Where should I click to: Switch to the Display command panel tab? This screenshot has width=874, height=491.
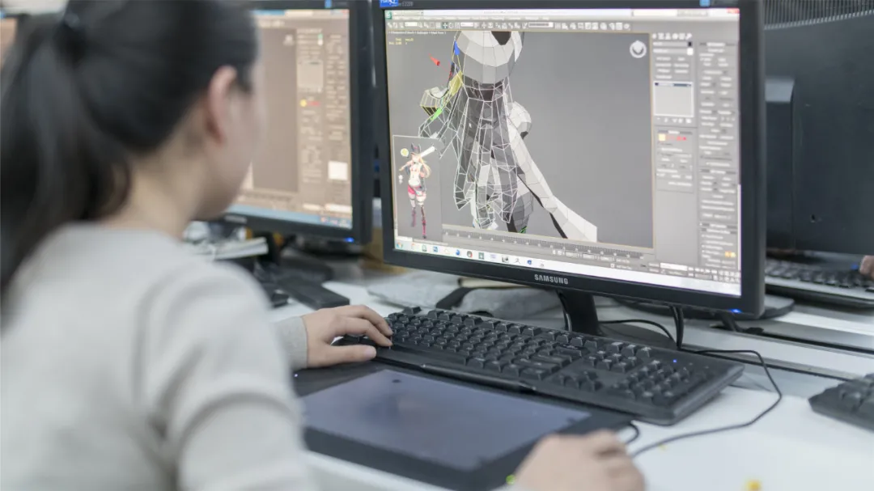tap(681, 36)
